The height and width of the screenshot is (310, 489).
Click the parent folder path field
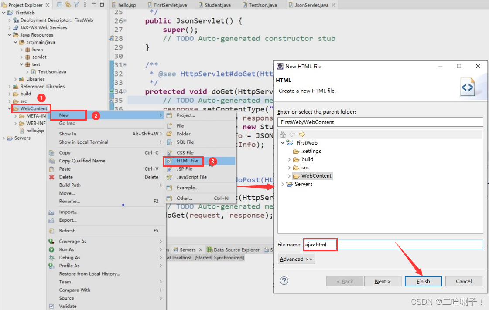click(x=380, y=122)
